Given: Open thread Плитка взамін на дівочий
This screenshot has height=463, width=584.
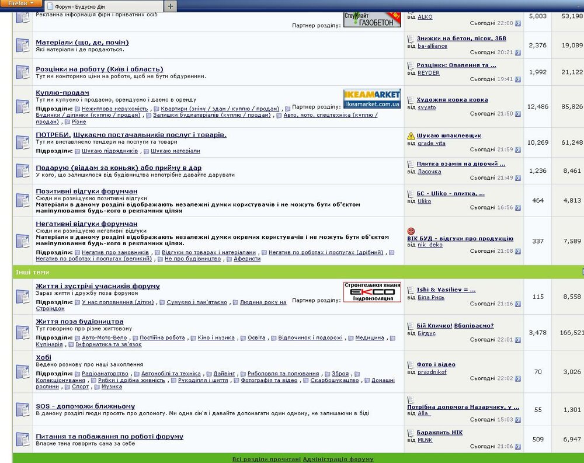Looking at the screenshot, I should pos(461,163).
